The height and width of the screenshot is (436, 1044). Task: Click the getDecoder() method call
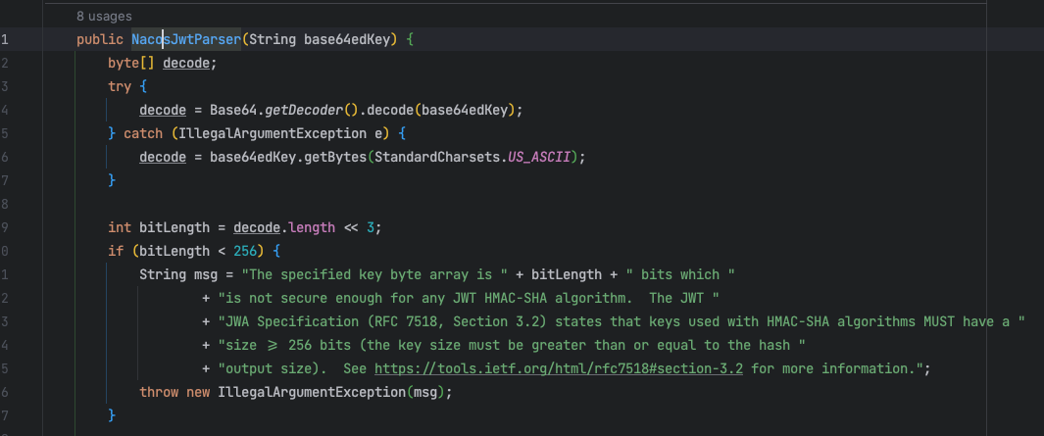pos(313,110)
